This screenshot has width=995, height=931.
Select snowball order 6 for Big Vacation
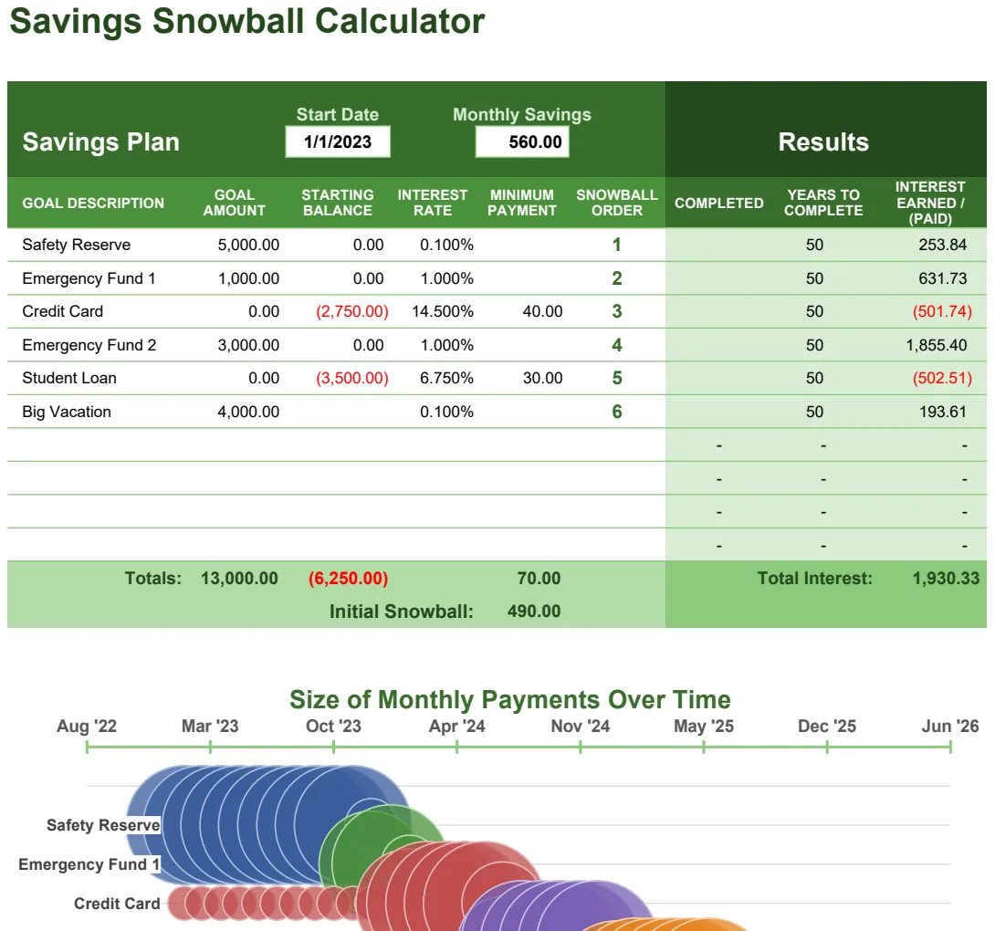(x=617, y=412)
